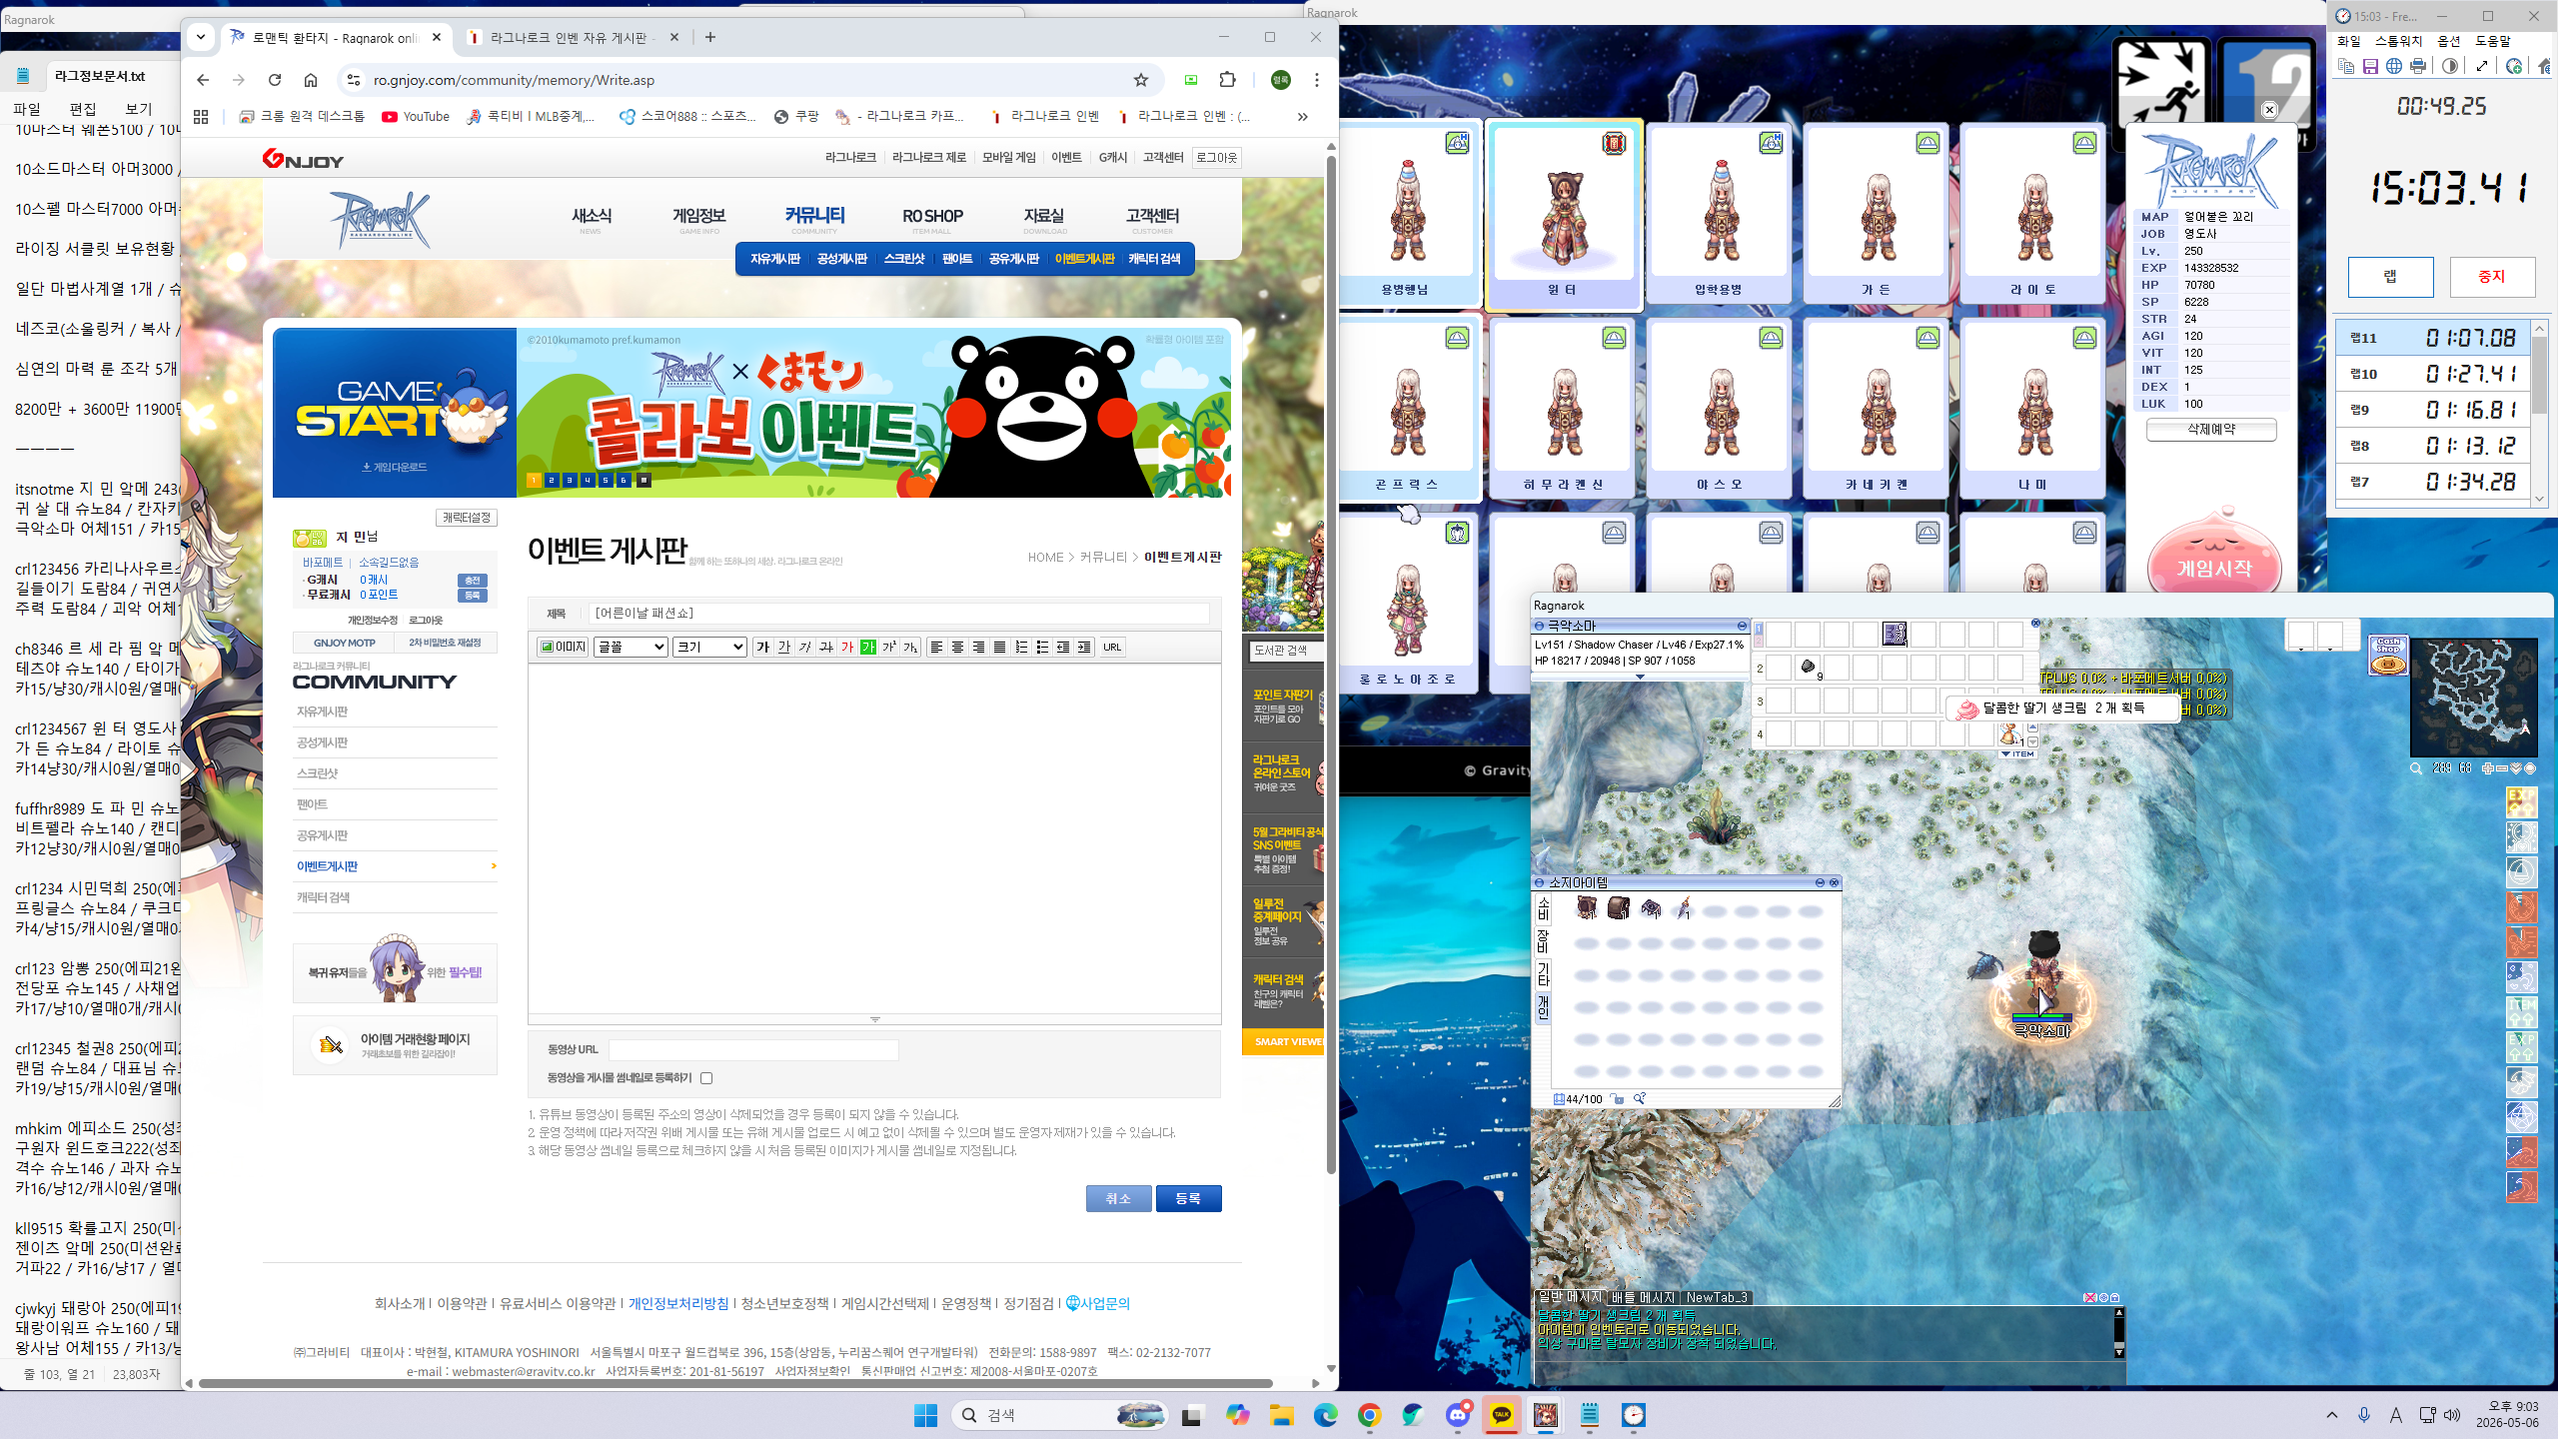Viewport: 2558px width, 1439px height.
Task: Align text right in the post editor
Action: (x=978, y=648)
